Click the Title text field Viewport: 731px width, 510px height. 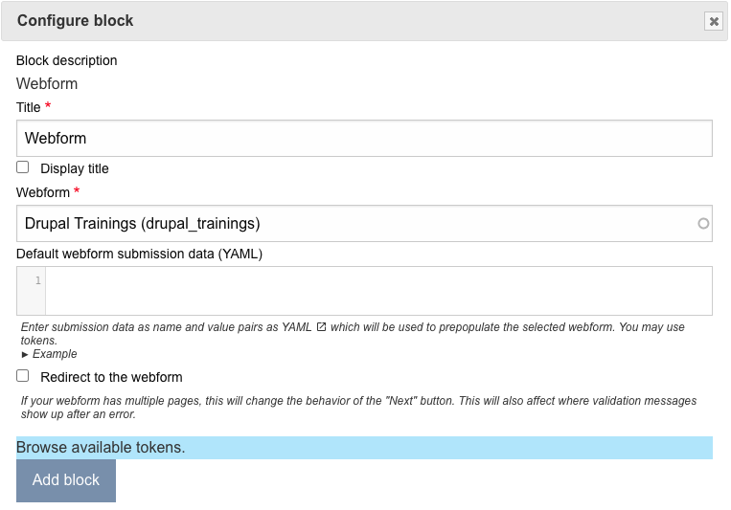click(x=364, y=138)
